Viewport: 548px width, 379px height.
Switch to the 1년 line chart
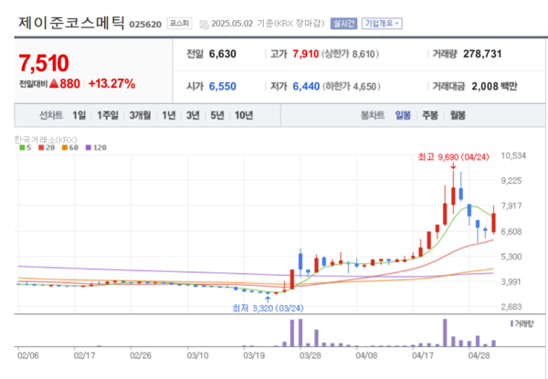(169, 115)
